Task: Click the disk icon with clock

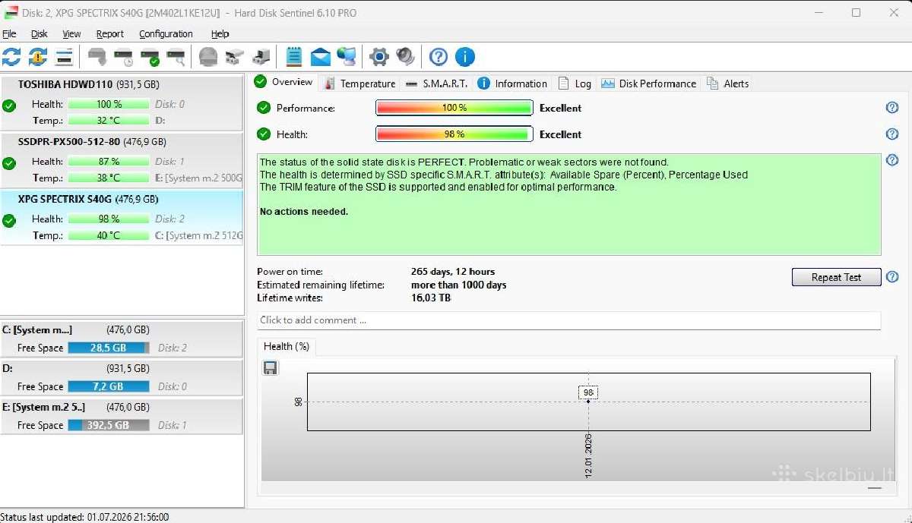Action: [124, 56]
